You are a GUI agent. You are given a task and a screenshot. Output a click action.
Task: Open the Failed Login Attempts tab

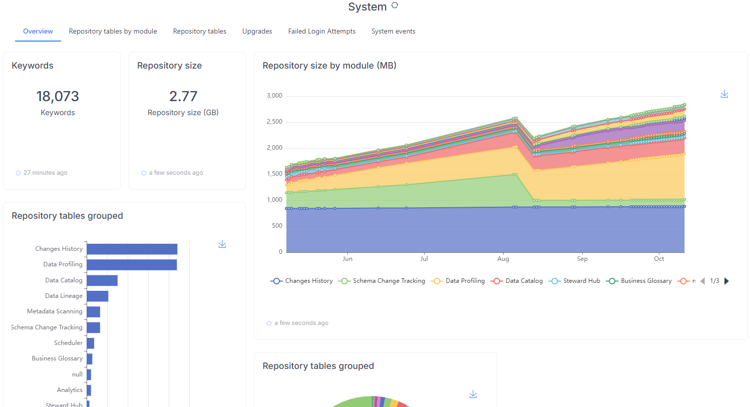click(x=322, y=31)
